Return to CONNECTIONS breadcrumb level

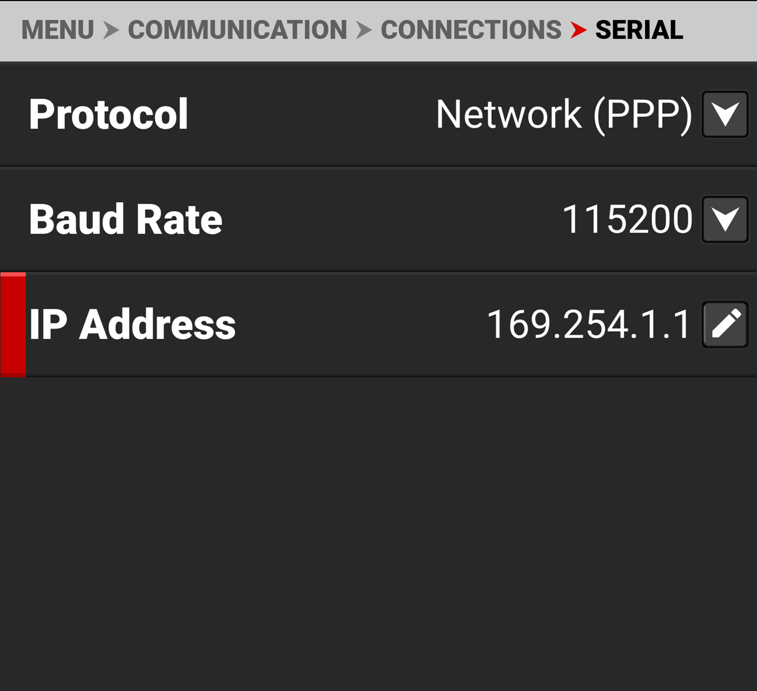coord(470,30)
